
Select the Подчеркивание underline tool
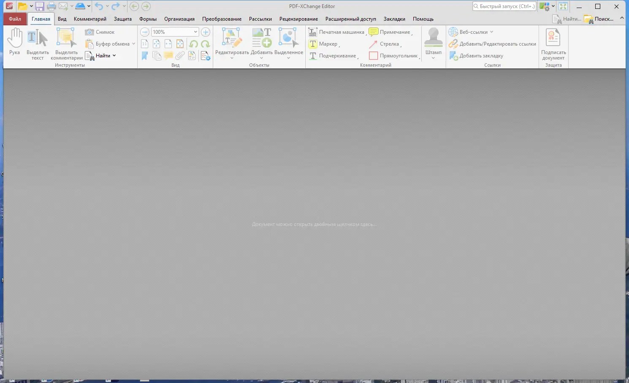point(333,56)
